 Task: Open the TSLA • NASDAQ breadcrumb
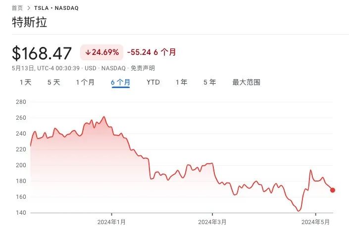tap(56, 8)
